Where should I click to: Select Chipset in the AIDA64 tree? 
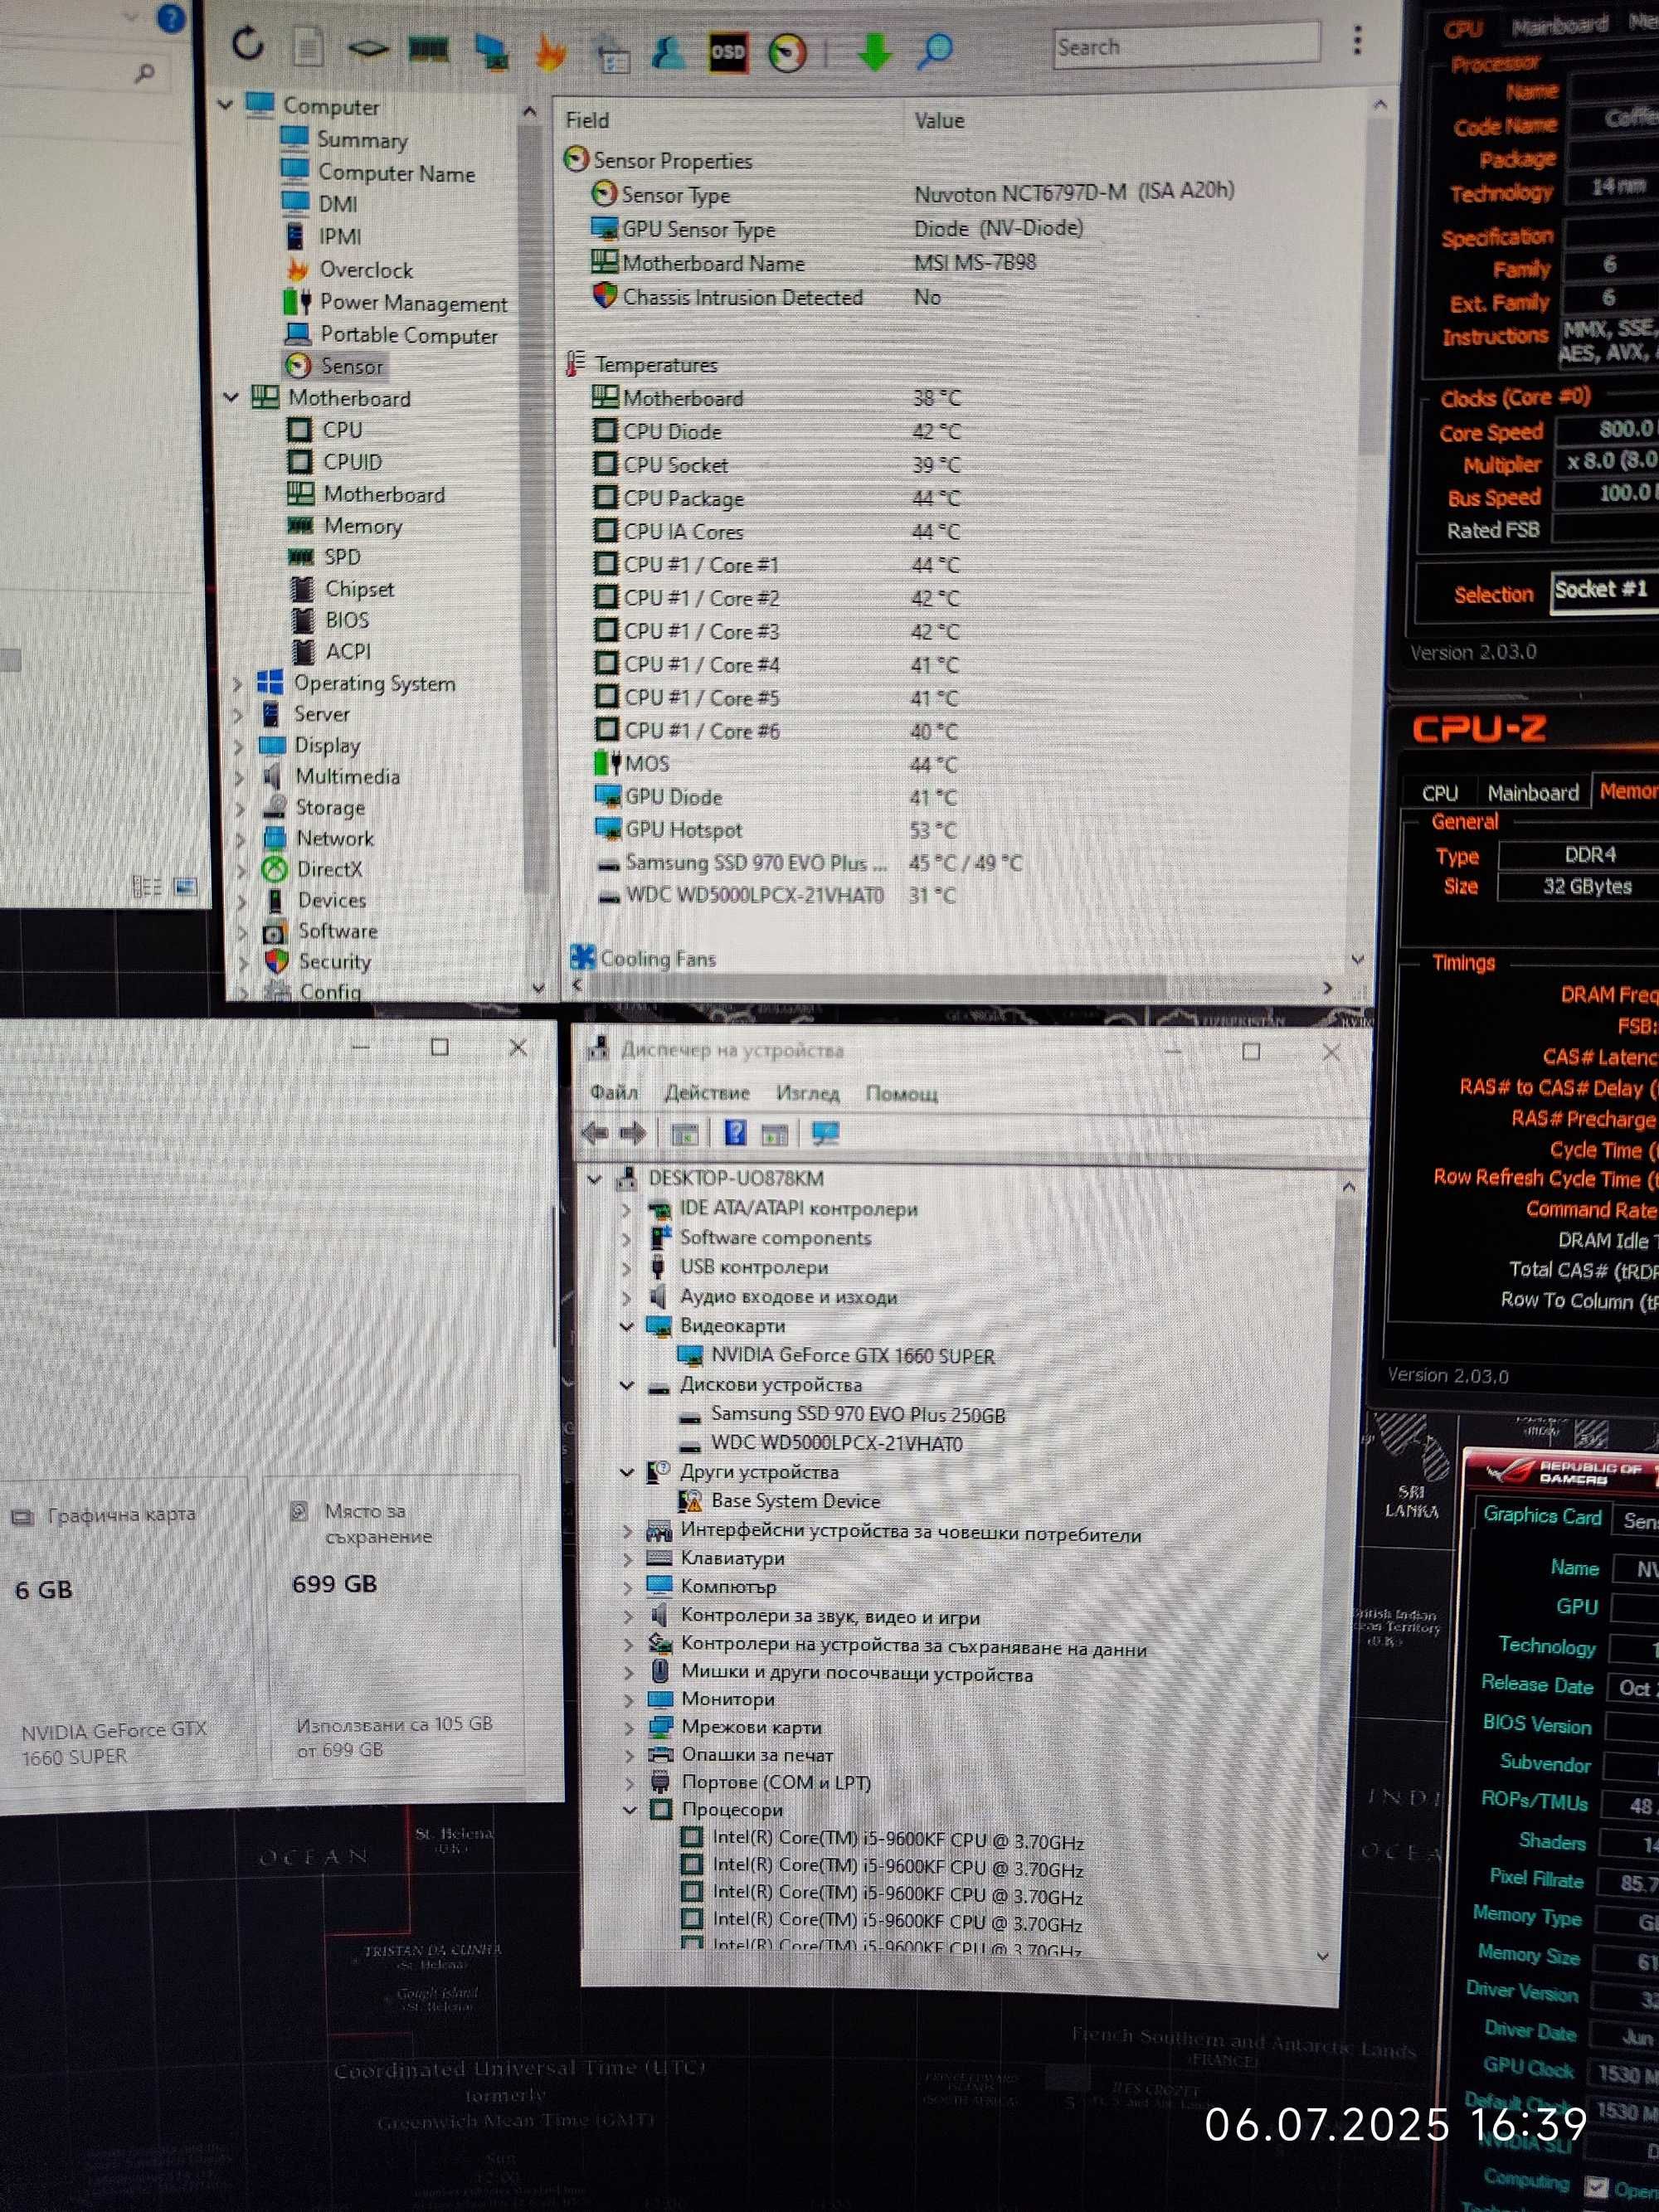click(359, 589)
